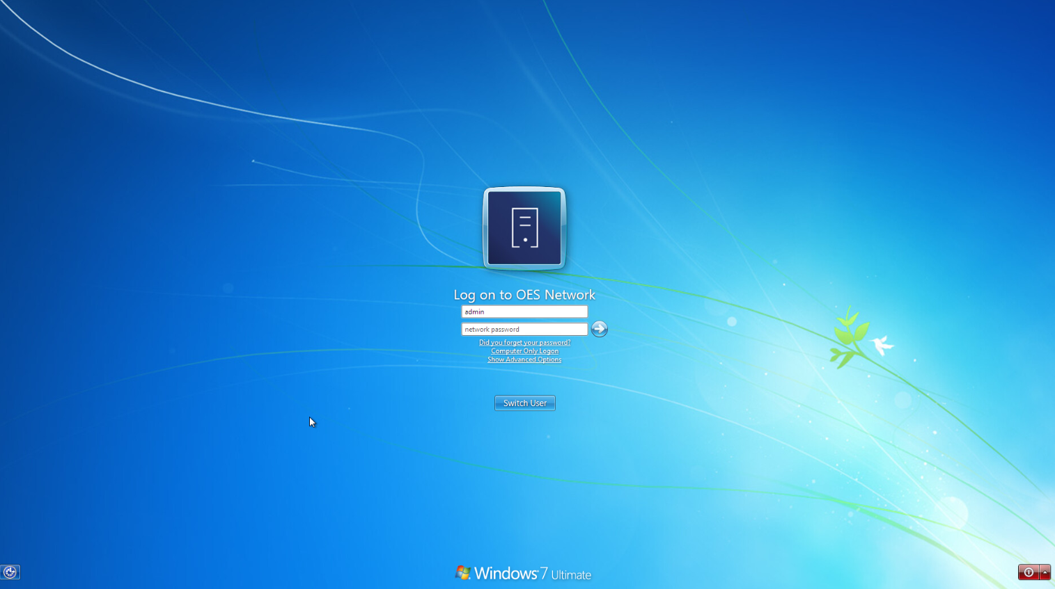The width and height of the screenshot is (1055, 589).
Task: Click Did you forget your password?
Action: pyautogui.click(x=524, y=342)
